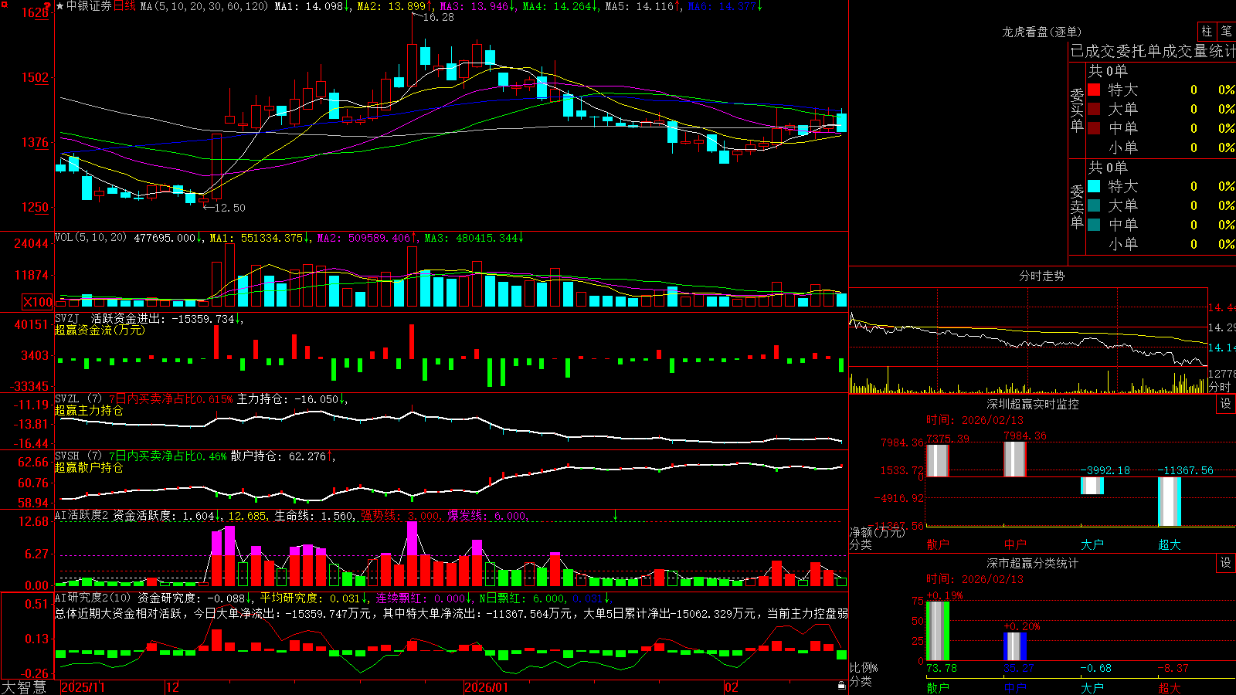The image size is (1236, 695).
Task: Click the 超赢主力持仓 label
Action: [x=89, y=410]
